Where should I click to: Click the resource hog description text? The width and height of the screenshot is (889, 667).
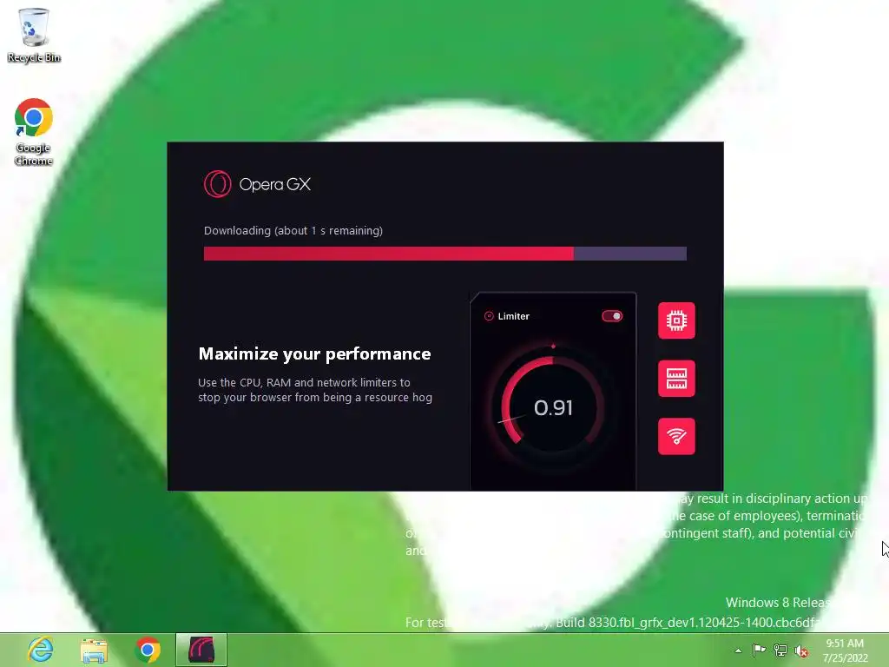[x=314, y=390]
